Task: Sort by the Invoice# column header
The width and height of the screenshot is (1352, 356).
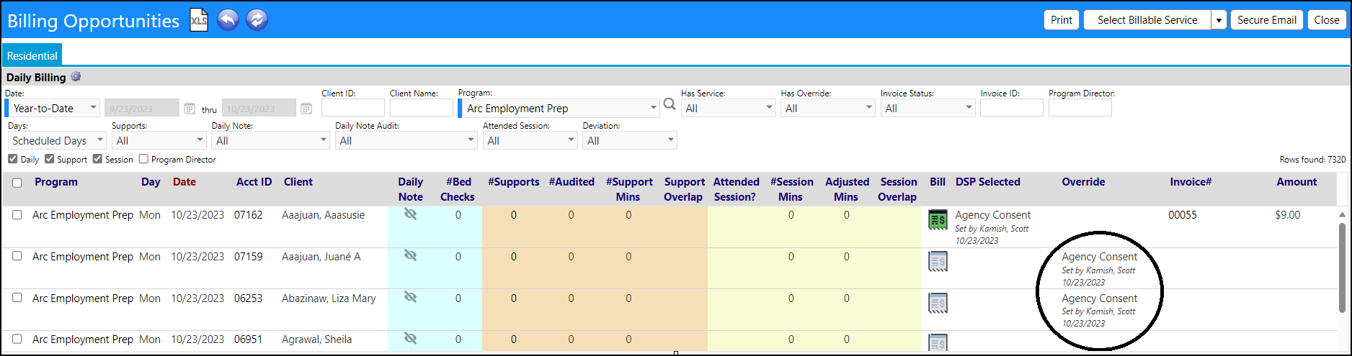Action: 1191,182
